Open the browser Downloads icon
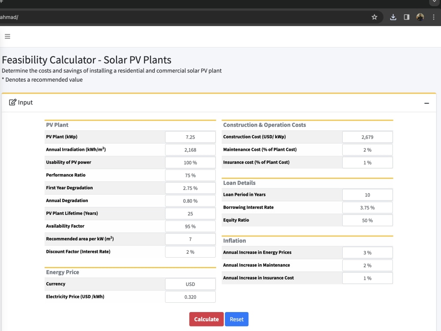The image size is (441, 331). click(392, 17)
